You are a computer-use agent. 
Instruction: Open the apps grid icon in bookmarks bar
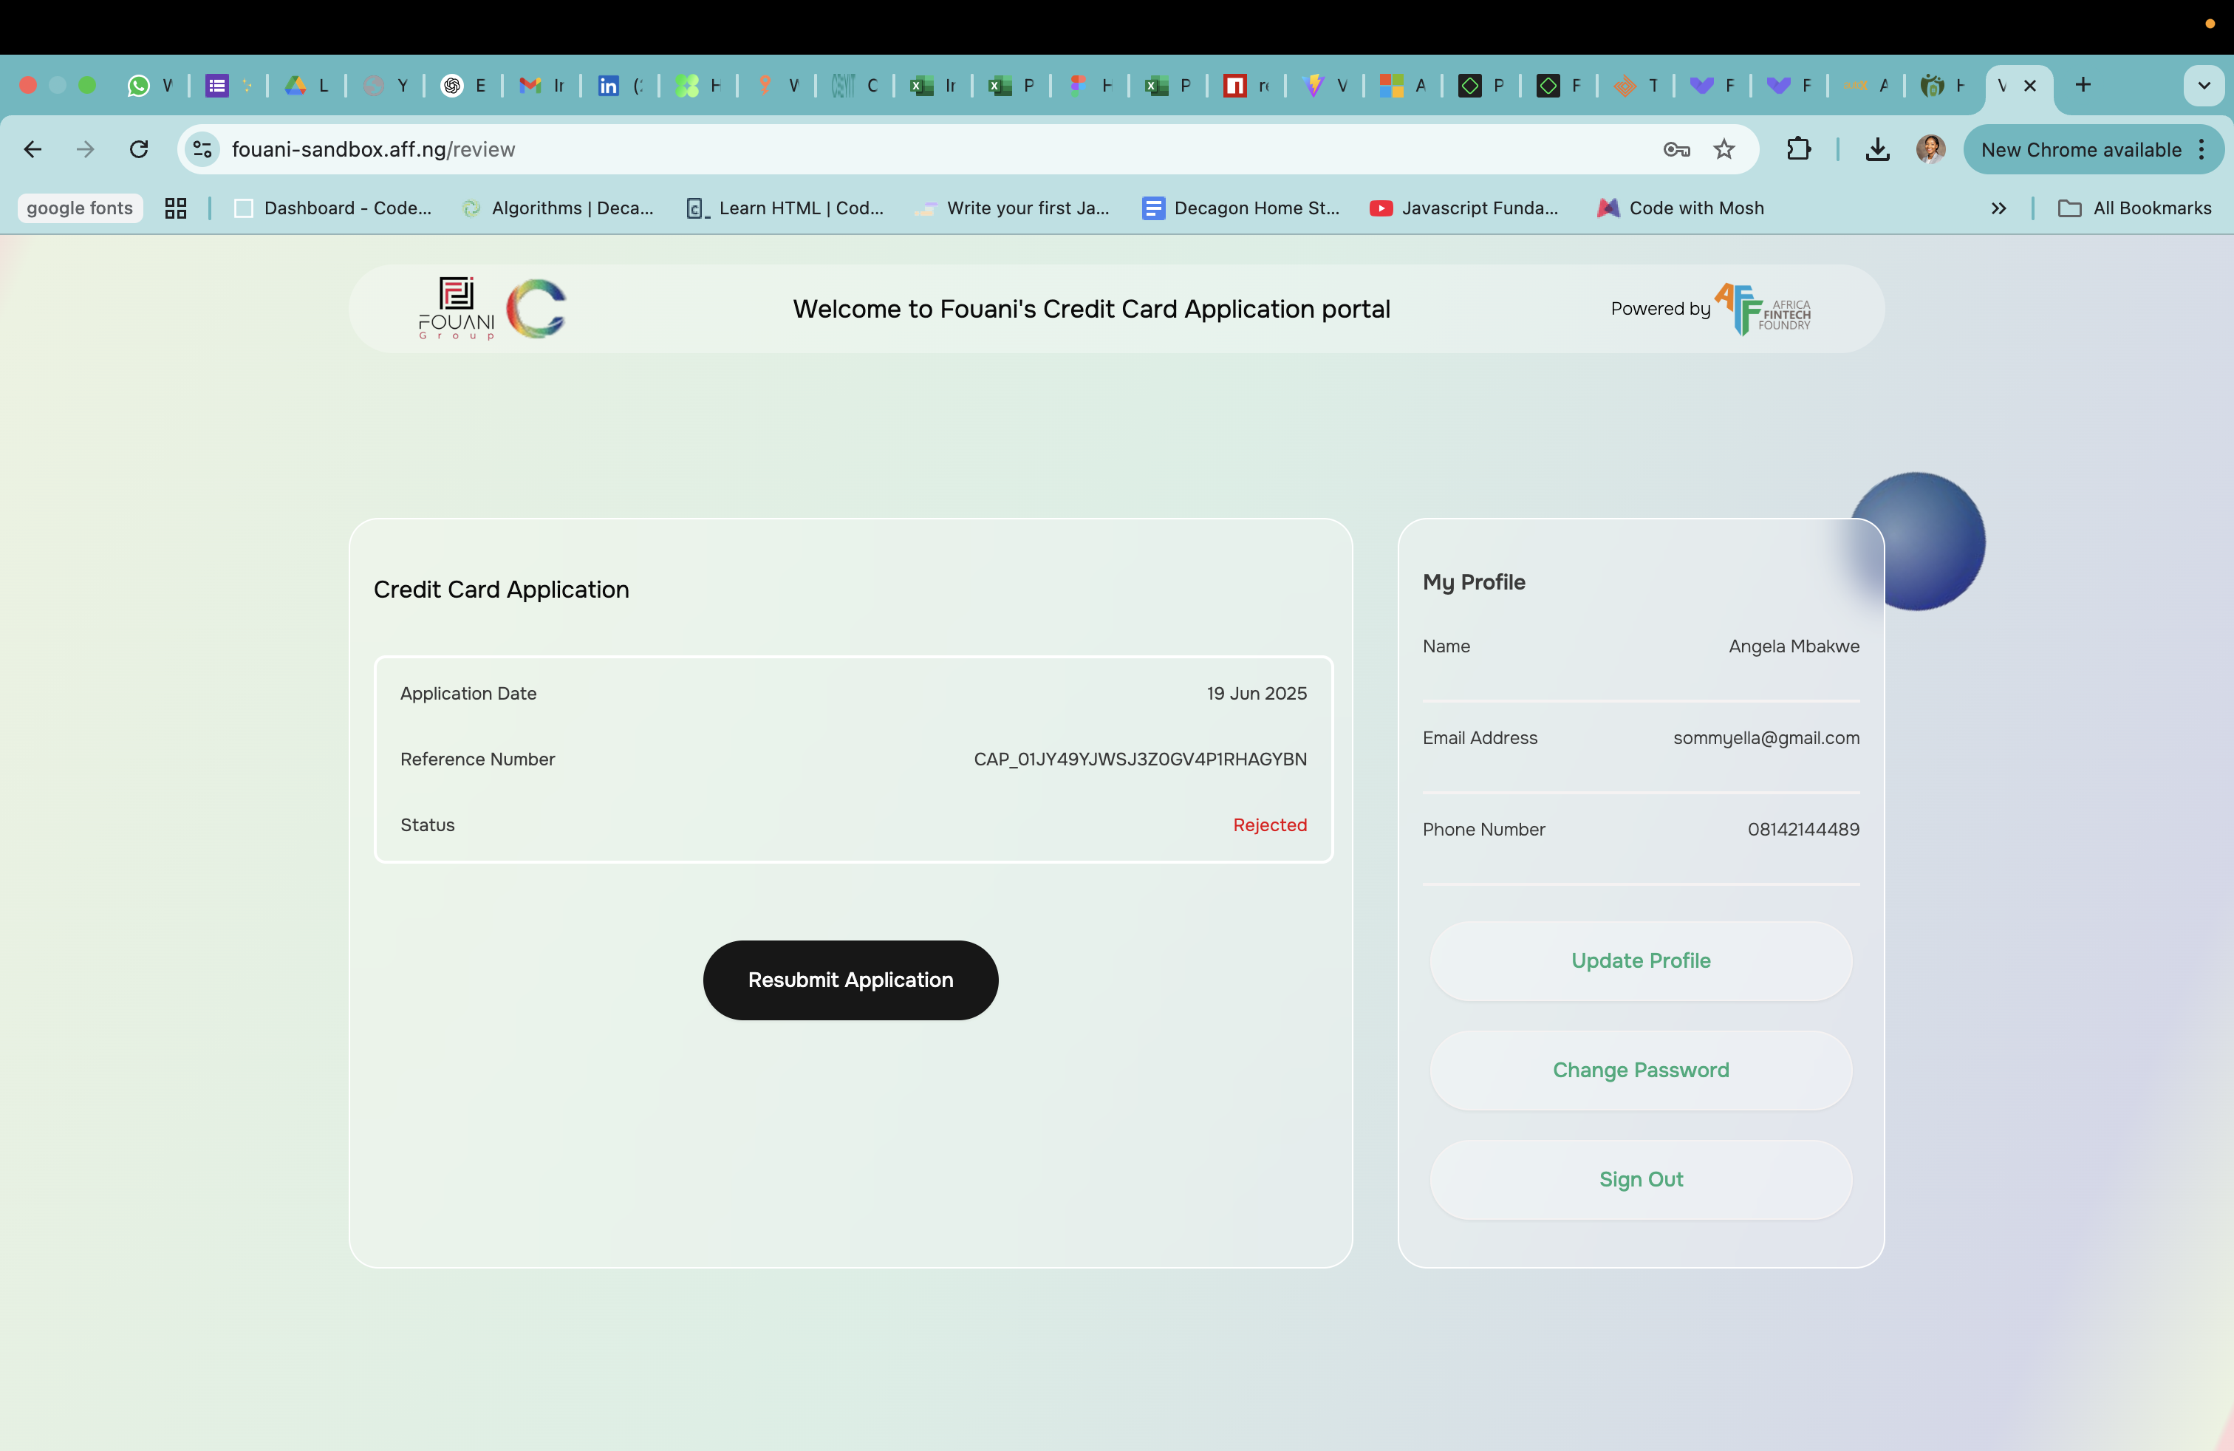click(x=176, y=208)
